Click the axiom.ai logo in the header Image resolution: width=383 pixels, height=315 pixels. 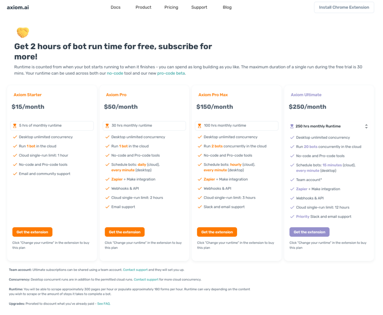[x=18, y=7]
